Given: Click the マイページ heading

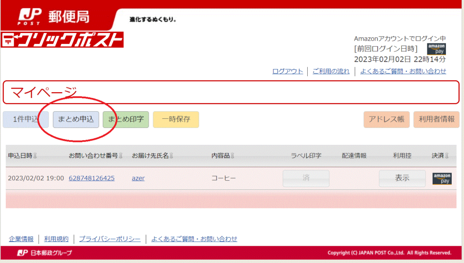Looking at the screenshot, I should point(43,92).
